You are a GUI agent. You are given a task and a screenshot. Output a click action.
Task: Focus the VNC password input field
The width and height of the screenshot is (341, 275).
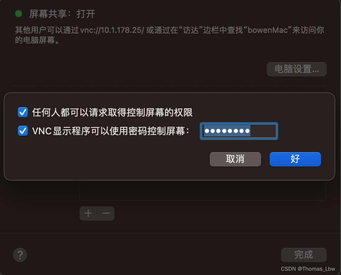[x=239, y=131]
